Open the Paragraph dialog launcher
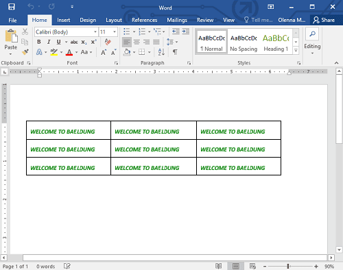The image size is (343, 270). 189,63
